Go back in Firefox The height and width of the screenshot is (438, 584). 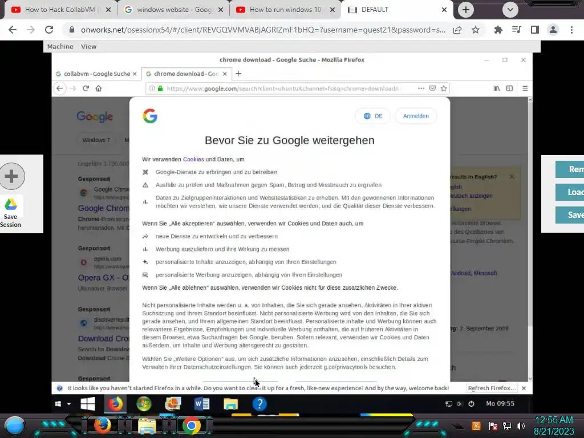(x=59, y=88)
